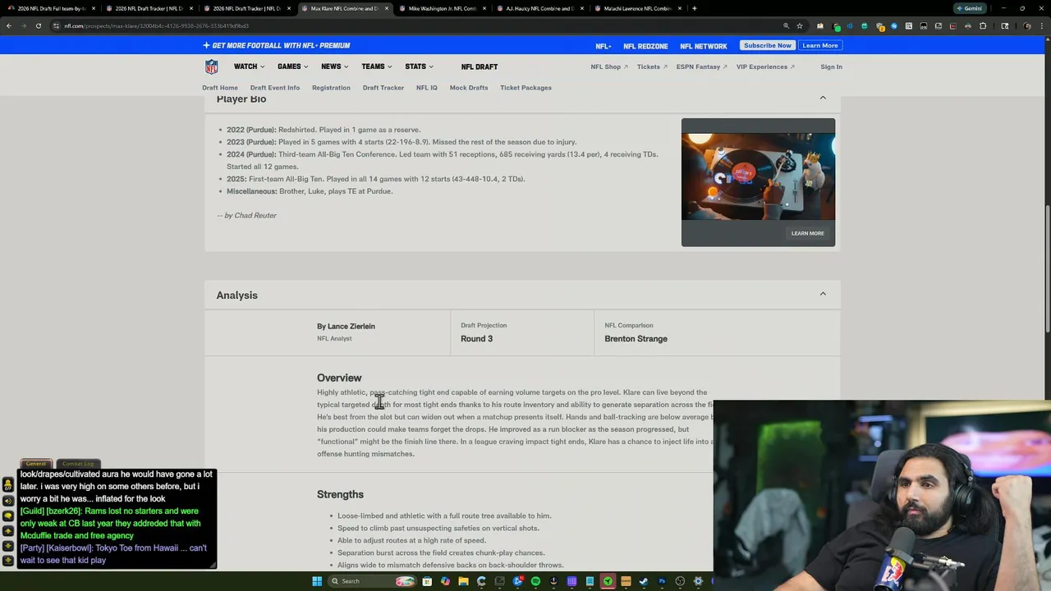
Task: Open Microsoft Store from the taskbar
Action: (427, 581)
